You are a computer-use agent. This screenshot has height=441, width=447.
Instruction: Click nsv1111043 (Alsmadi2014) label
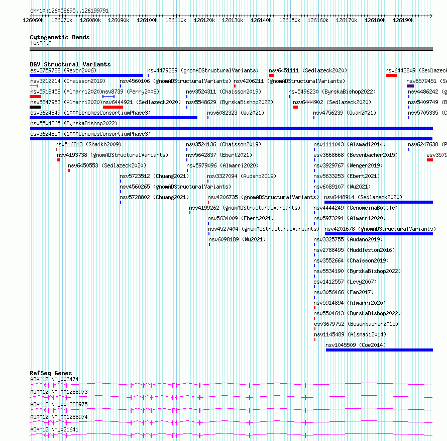(350, 144)
